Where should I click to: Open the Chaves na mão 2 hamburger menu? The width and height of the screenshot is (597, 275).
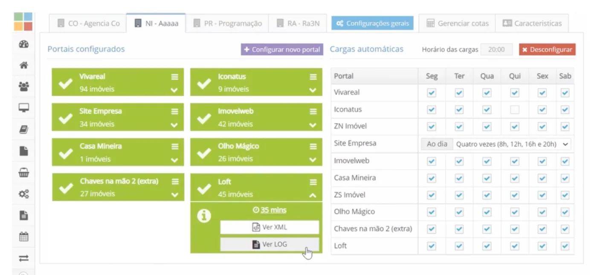pos(175,181)
